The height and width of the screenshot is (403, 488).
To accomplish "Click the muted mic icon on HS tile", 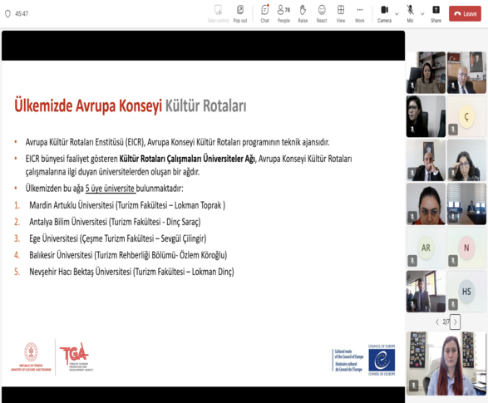I will click(x=453, y=304).
